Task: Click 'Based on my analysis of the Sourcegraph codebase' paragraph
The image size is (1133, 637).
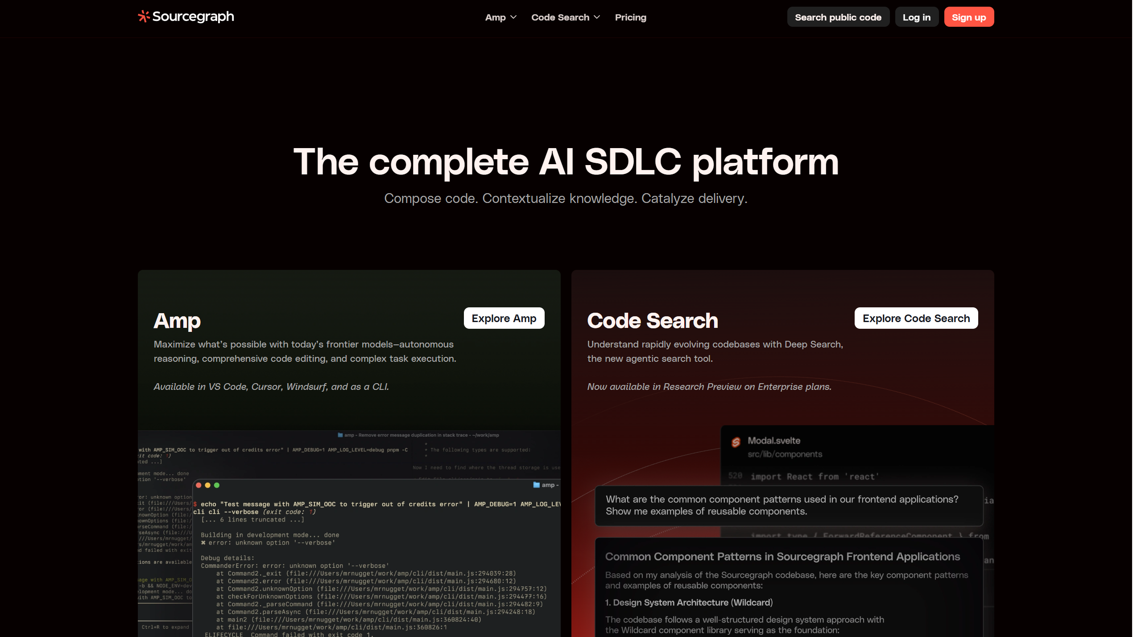Action: (786, 580)
